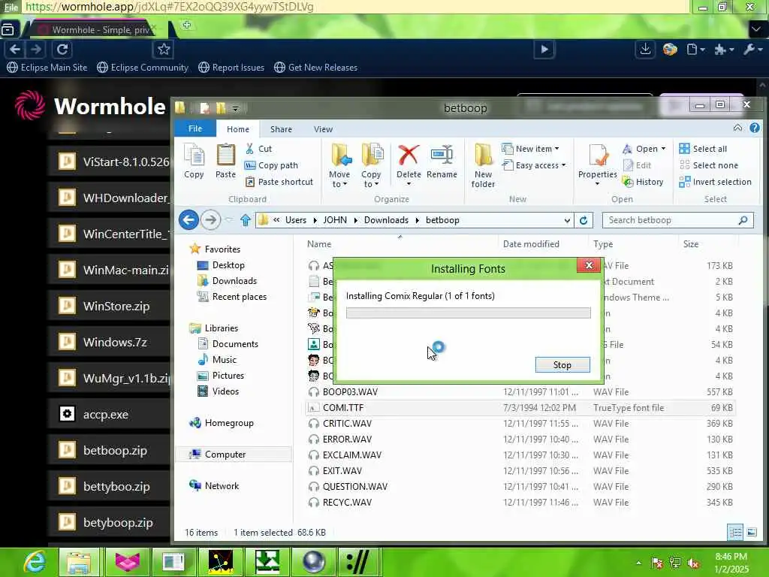
Task: Refresh the betboop folder view
Action: pos(583,220)
